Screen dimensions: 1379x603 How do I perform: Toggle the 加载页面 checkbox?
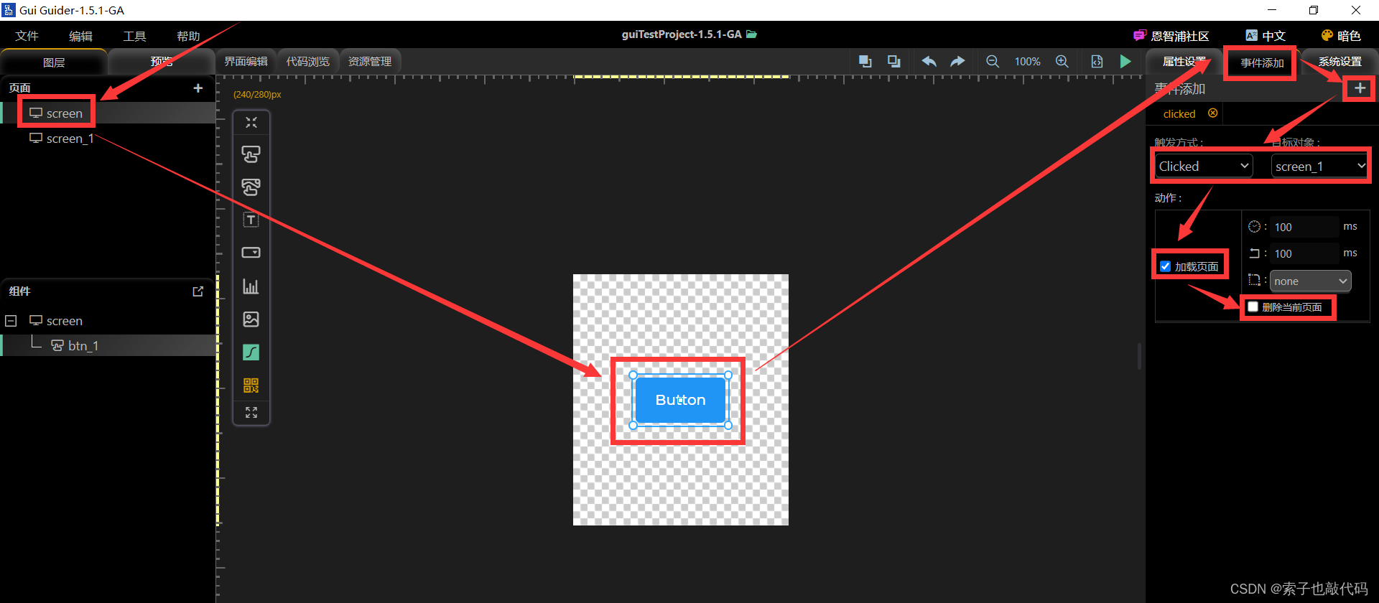1166,266
